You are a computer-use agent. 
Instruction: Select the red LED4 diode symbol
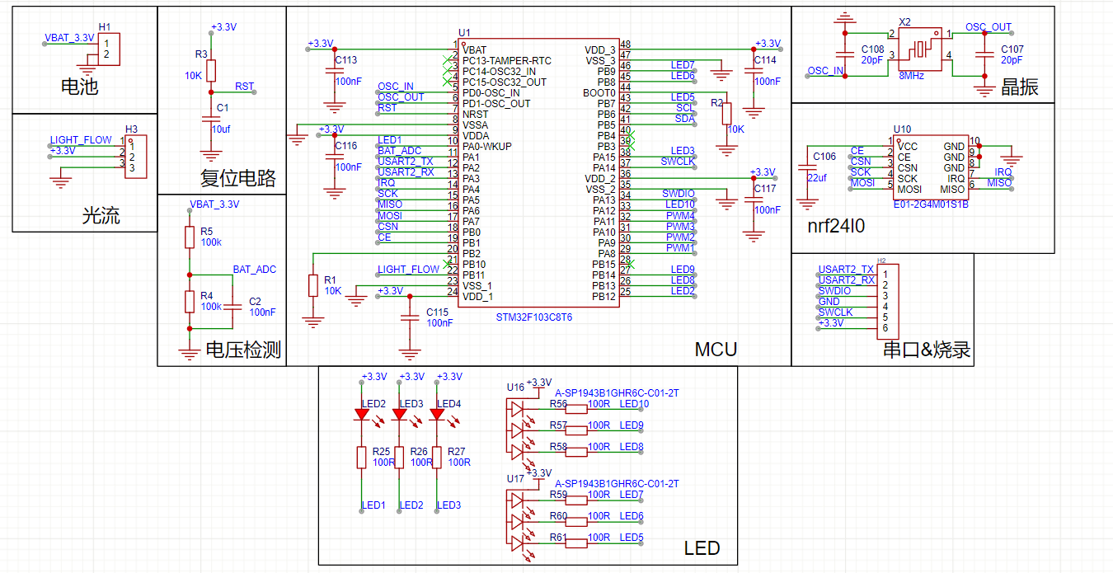pos(437,415)
